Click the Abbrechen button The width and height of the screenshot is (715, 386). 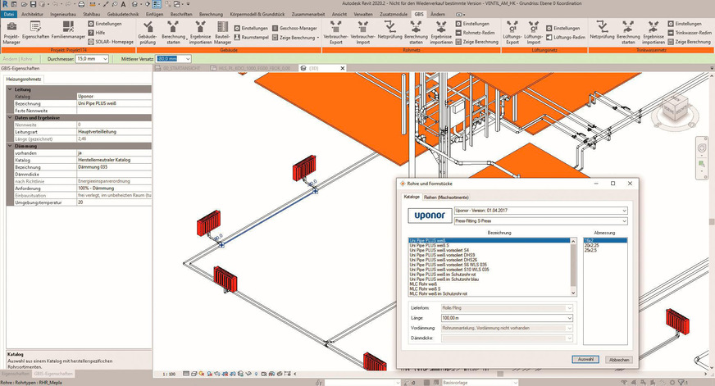coord(618,359)
